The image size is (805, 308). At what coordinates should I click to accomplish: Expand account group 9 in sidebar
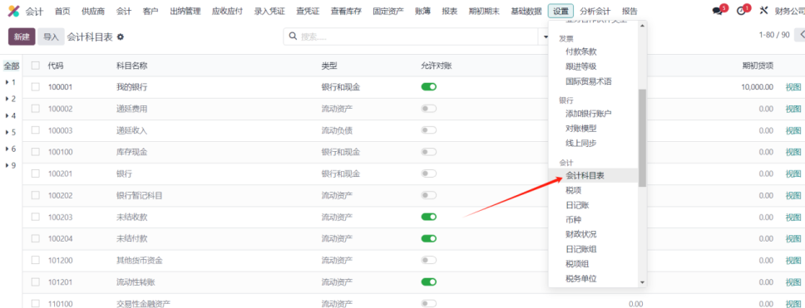point(7,165)
